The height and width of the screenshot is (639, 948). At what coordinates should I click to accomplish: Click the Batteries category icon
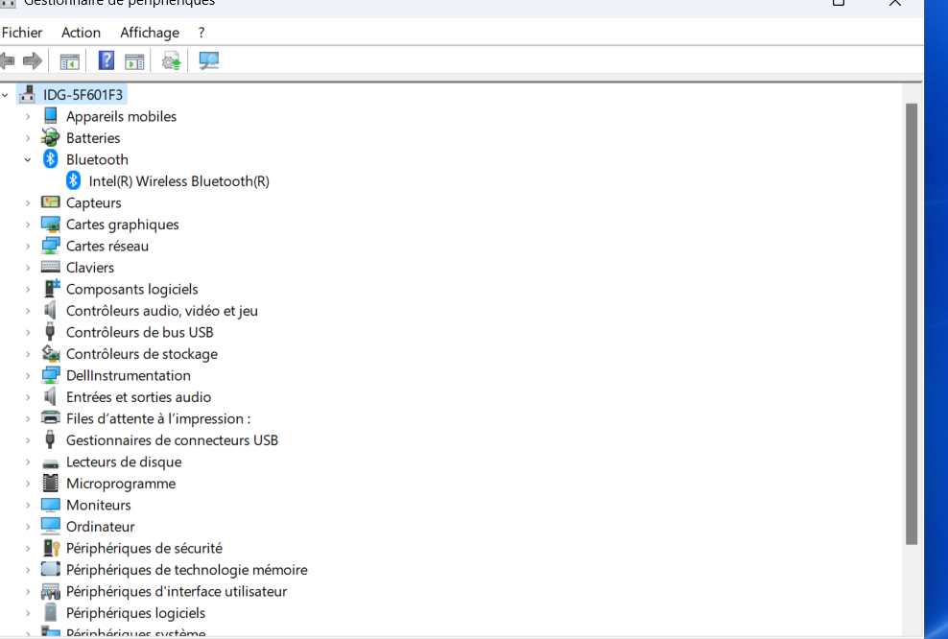pos(50,137)
